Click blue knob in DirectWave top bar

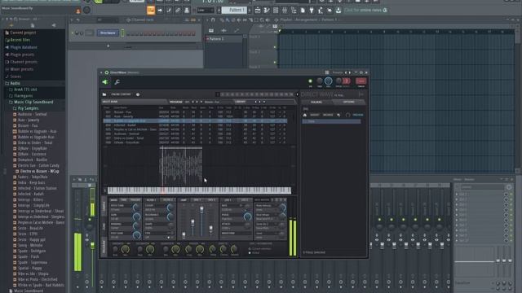tap(328, 81)
